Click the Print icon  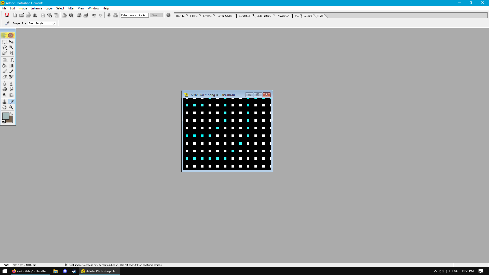79,15
